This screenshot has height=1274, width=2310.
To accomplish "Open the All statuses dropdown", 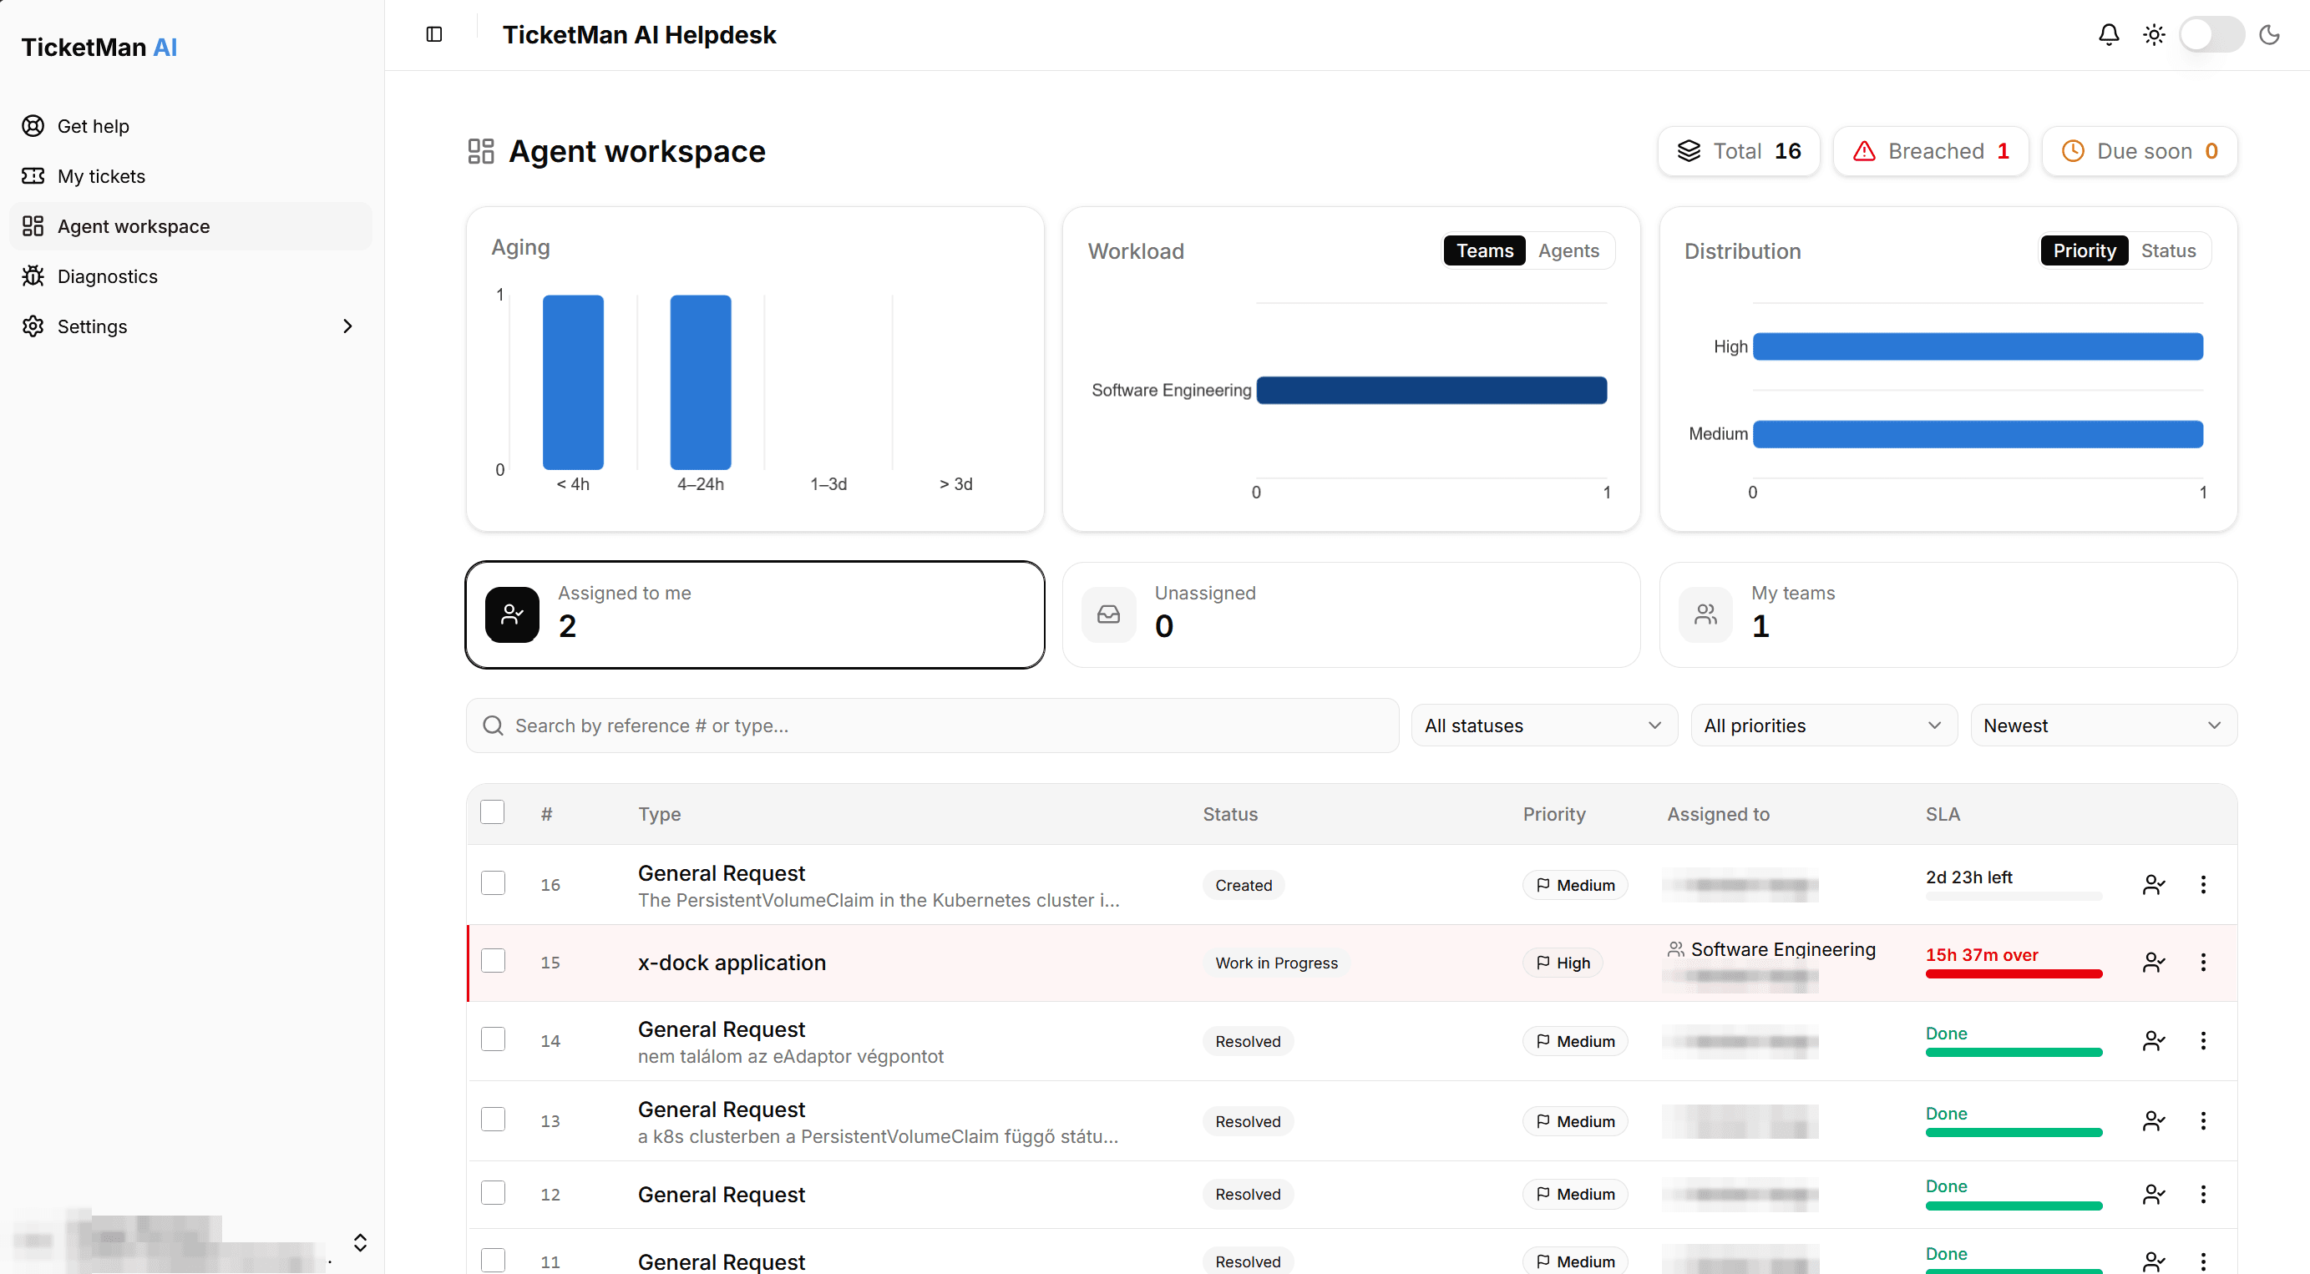I will [1543, 725].
